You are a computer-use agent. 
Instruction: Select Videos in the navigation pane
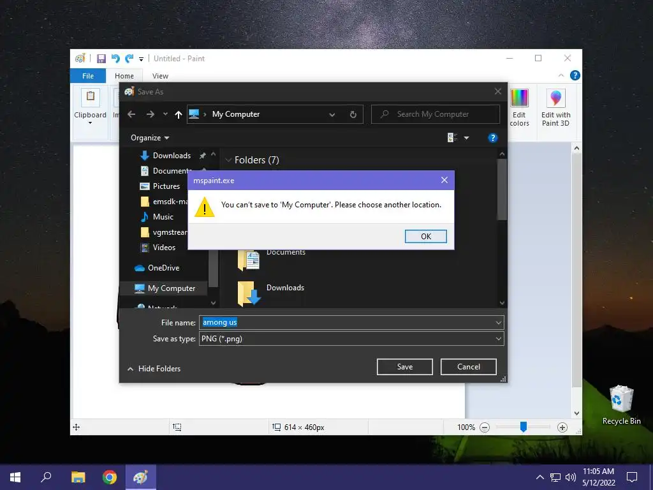(x=158, y=248)
